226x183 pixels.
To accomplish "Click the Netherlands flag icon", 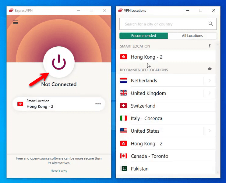I will (x=123, y=81).
